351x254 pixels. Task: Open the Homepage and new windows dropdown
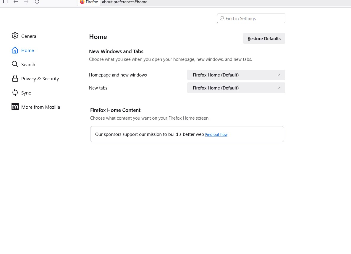point(236,75)
